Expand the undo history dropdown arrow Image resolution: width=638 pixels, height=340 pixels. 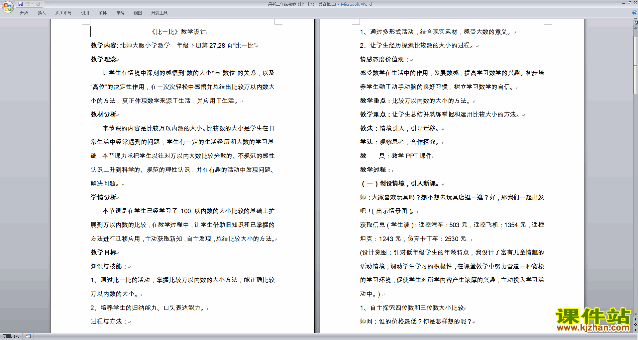tap(32, 4)
